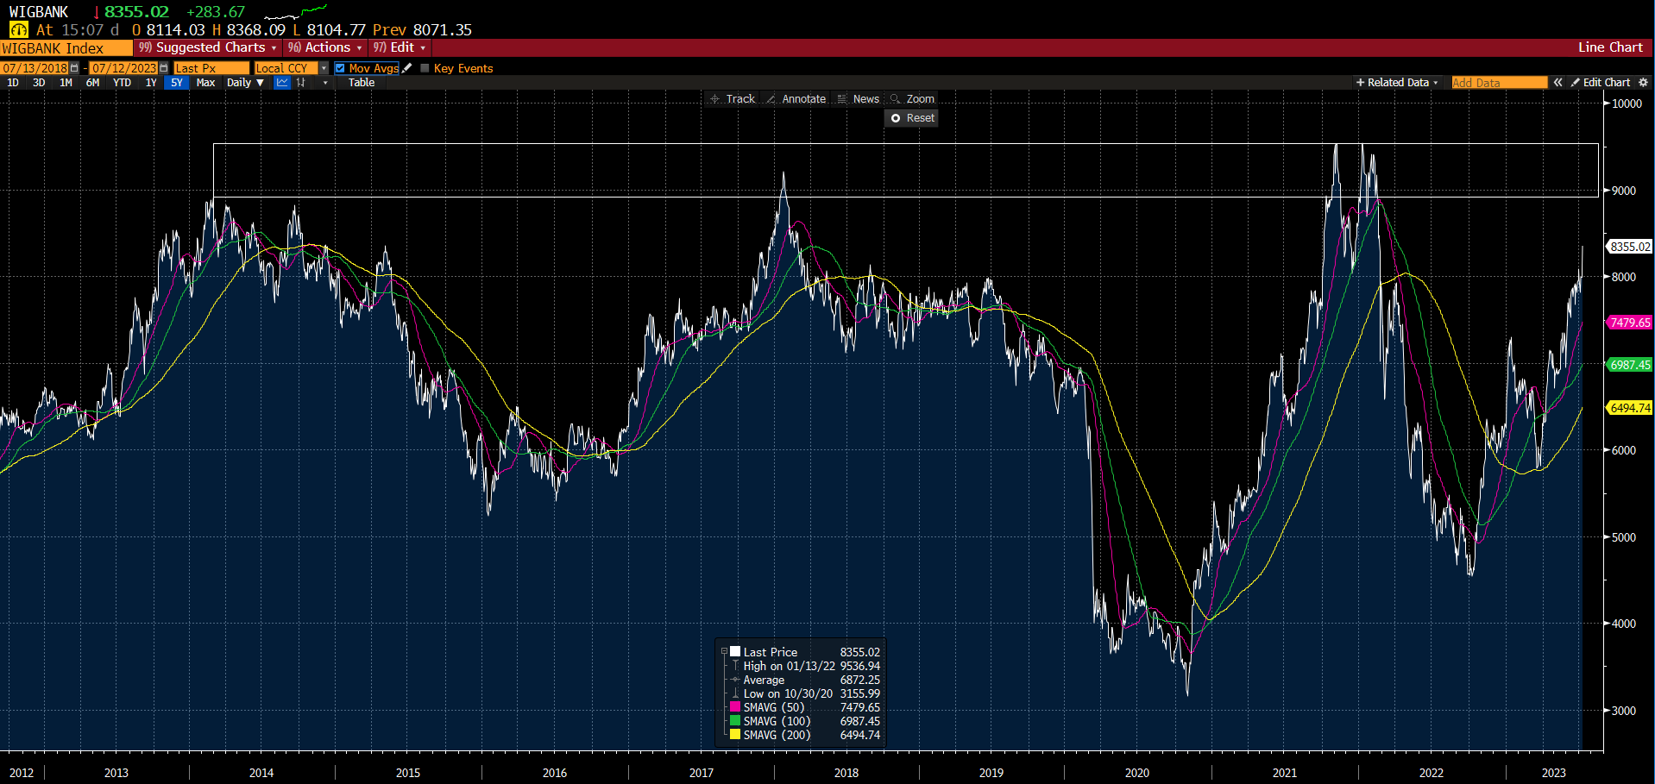
Task: Open the start date calendar picker
Action: point(74,68)
